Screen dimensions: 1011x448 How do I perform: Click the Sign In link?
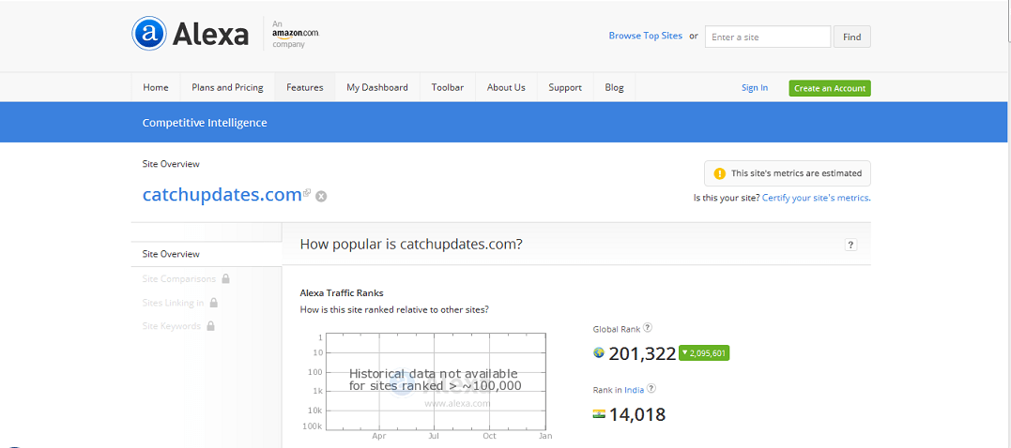[x=755, y=88]
